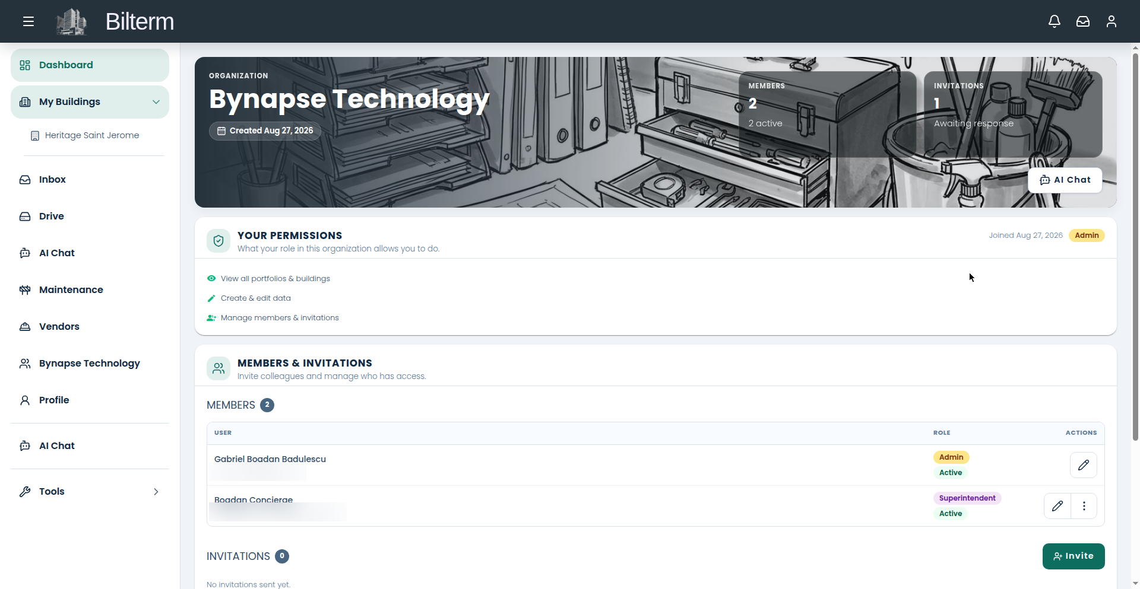Click the My Buildings icon
The image size is (1140, 589).
(x=25, y=102)
